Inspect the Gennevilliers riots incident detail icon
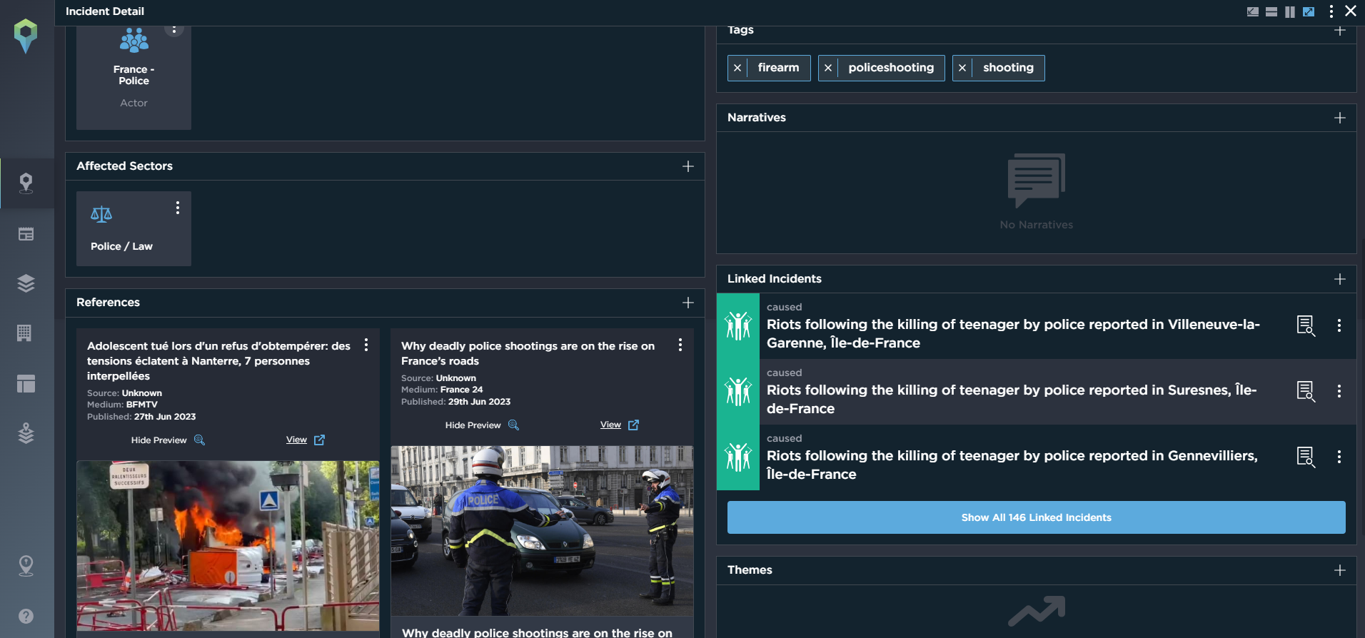The image size is (1365, 638). pos(1306,457)
